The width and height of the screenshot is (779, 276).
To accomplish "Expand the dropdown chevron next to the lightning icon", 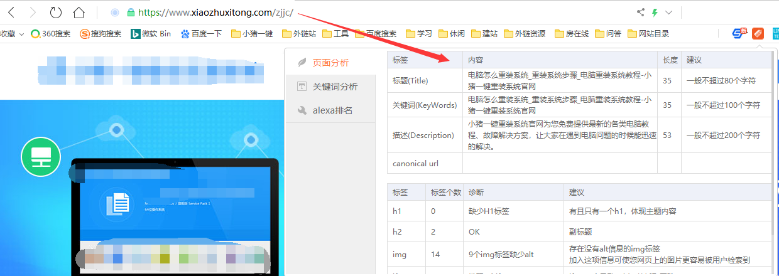I will pyautogui.click(x=668, y=12).
